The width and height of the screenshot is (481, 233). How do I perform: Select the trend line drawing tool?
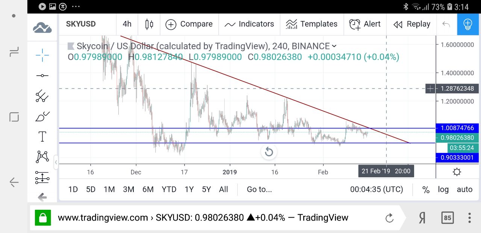(x=42, y=76)
